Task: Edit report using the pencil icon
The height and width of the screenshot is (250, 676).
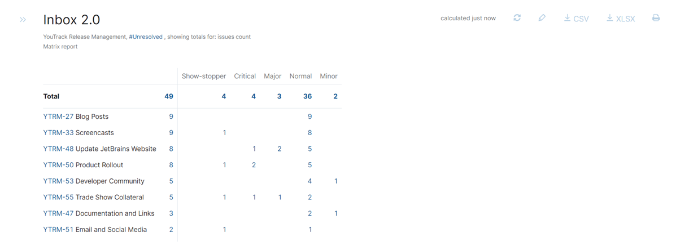Action: 542,18
